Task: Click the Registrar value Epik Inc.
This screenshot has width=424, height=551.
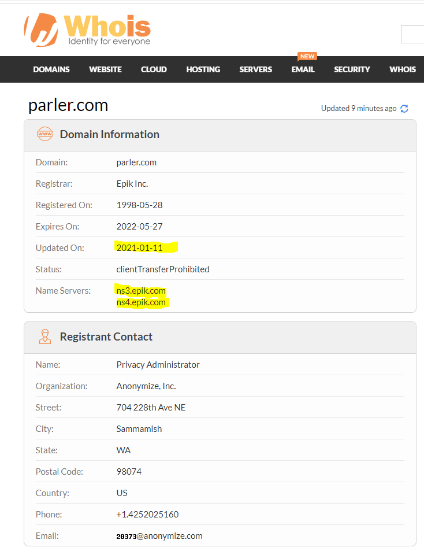Action: pos(132,184)
